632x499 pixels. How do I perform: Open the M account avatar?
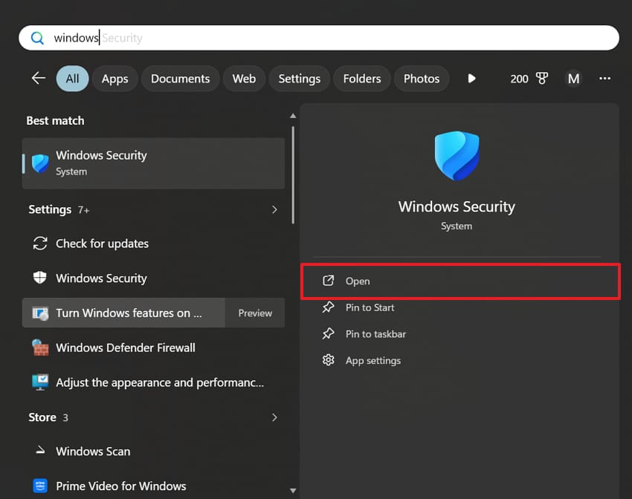click(x=573, y=78)
